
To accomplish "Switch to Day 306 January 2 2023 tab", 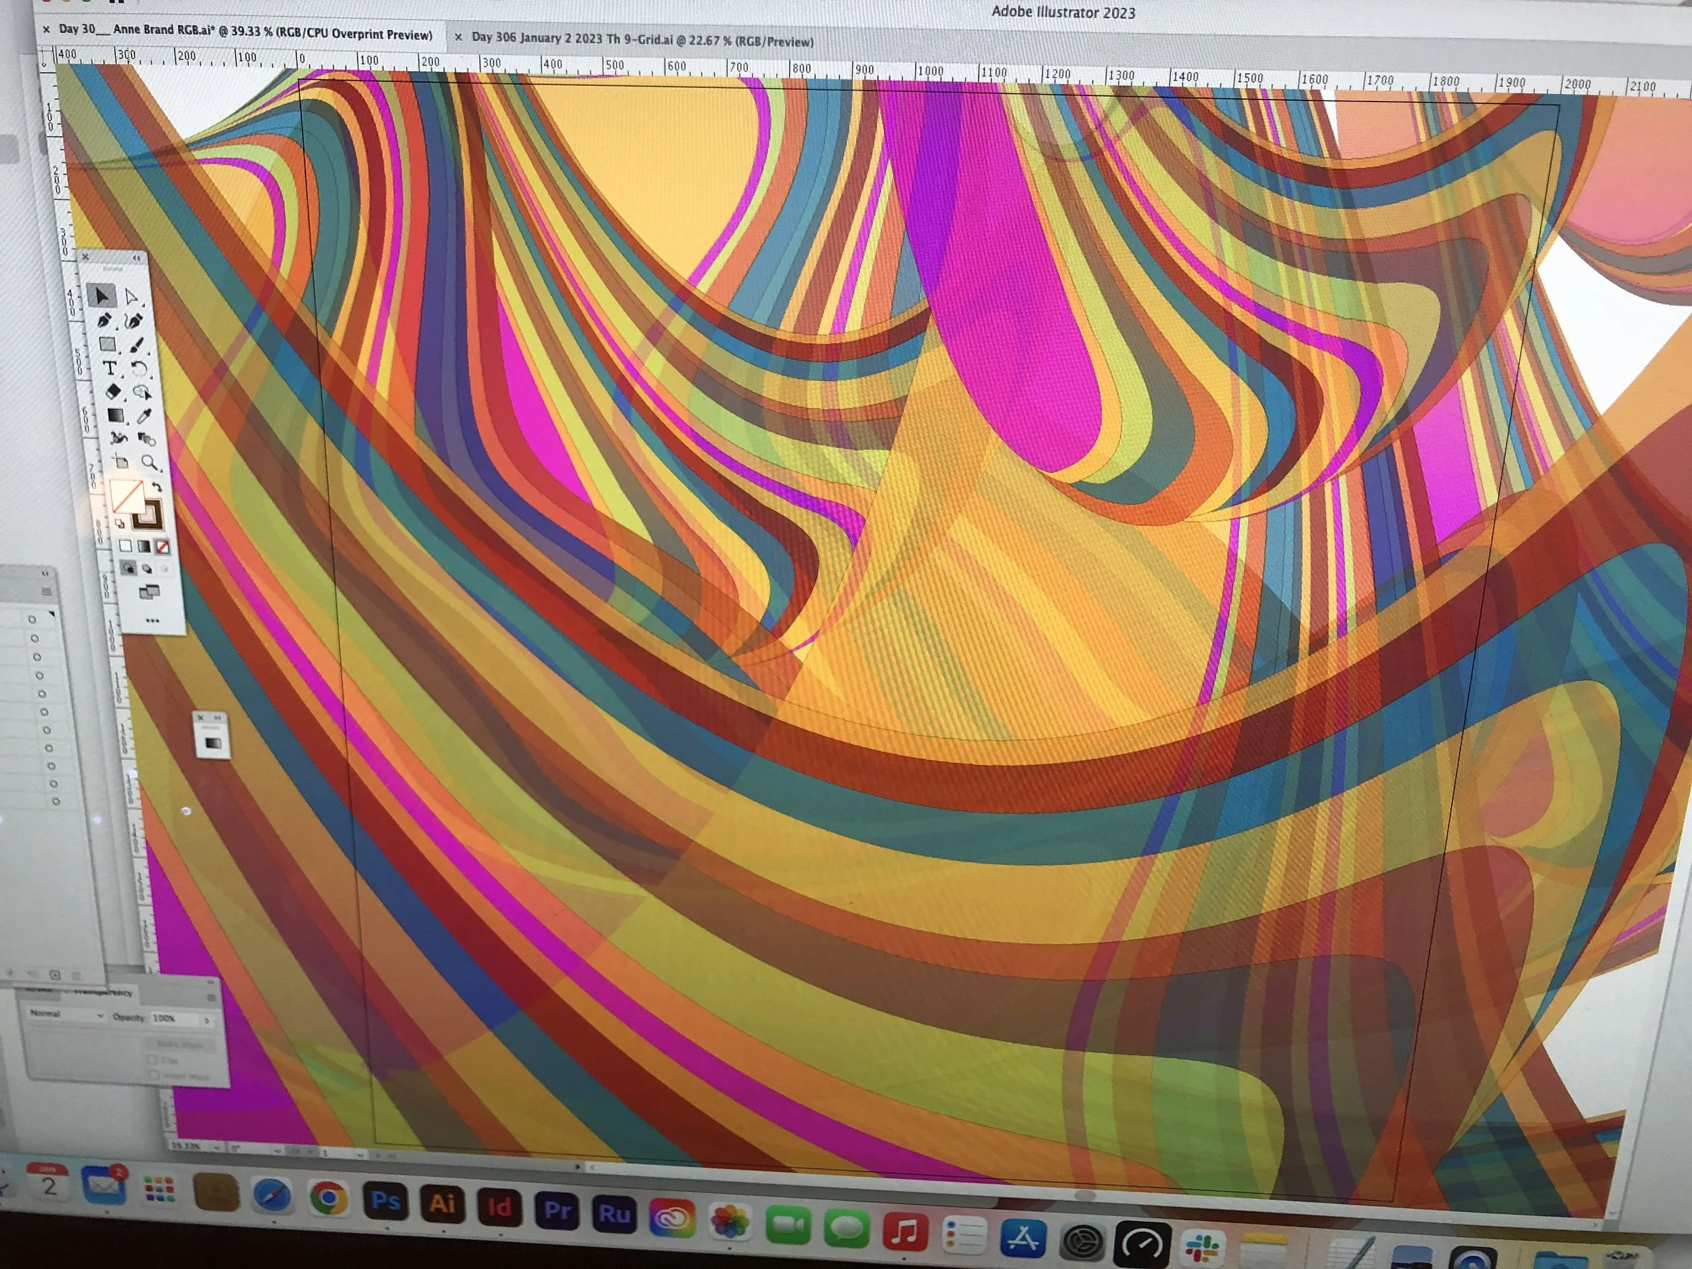I will pos(641,39).
